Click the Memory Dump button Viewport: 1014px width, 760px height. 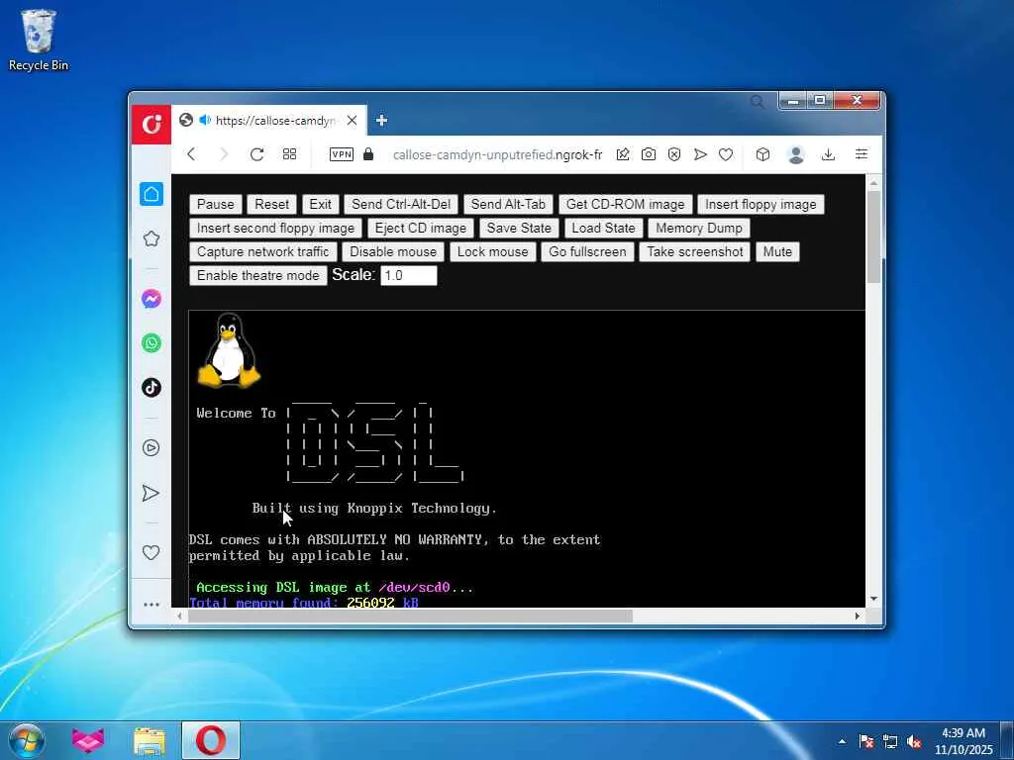click(699, 229)
